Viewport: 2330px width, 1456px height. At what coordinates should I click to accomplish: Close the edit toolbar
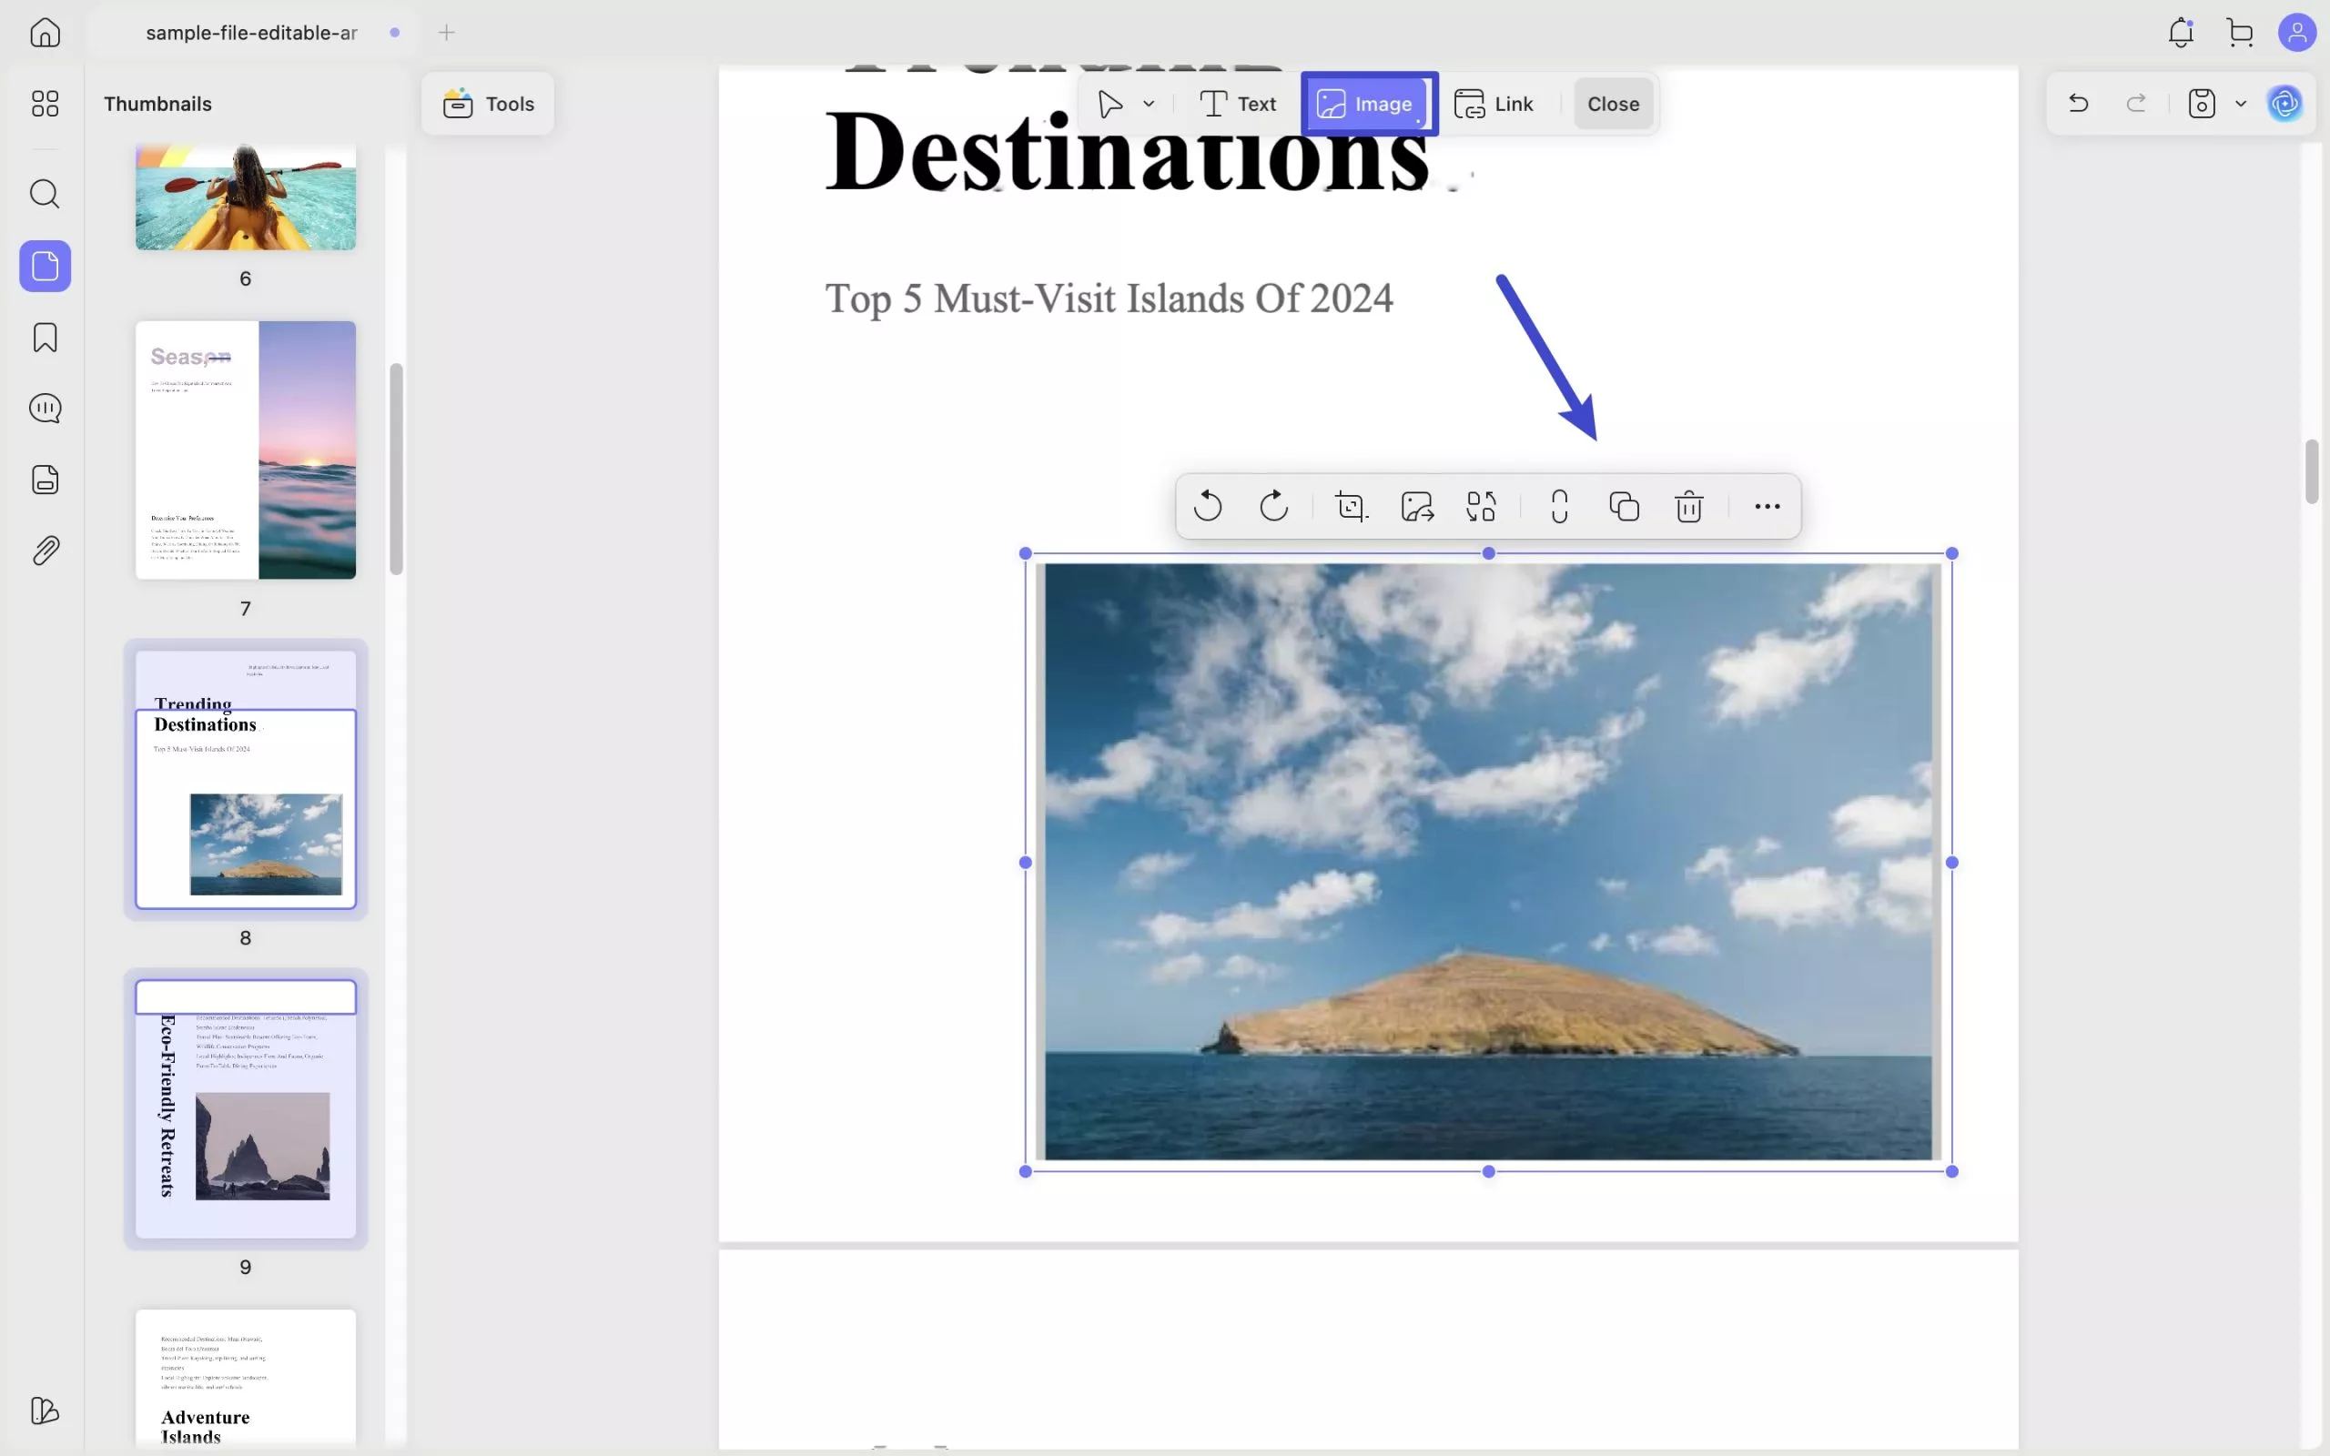pyautogui.click(x=1614, y=104)
